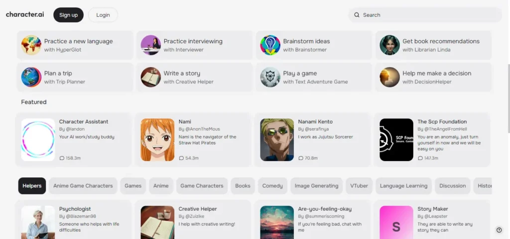Click Nanami Kento's chat bubble icon
Viewport: 510px width, 239px height.
point(301,158)
